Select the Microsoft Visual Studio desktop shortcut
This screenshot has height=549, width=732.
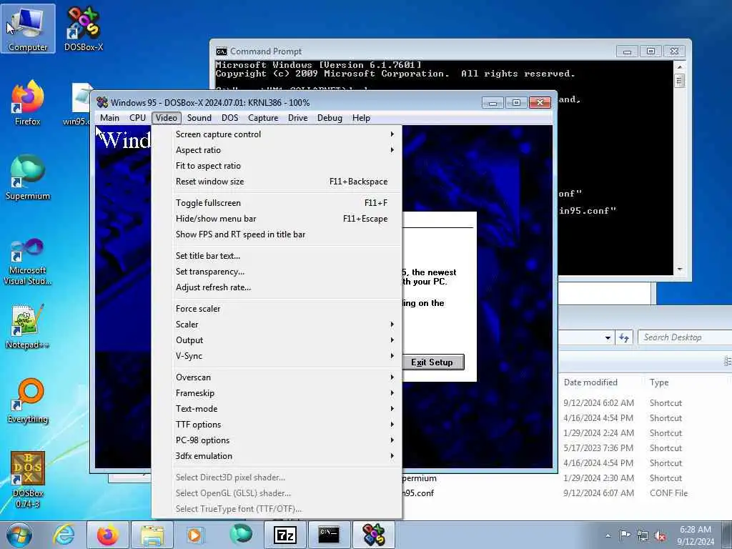(x=28, y=262)
